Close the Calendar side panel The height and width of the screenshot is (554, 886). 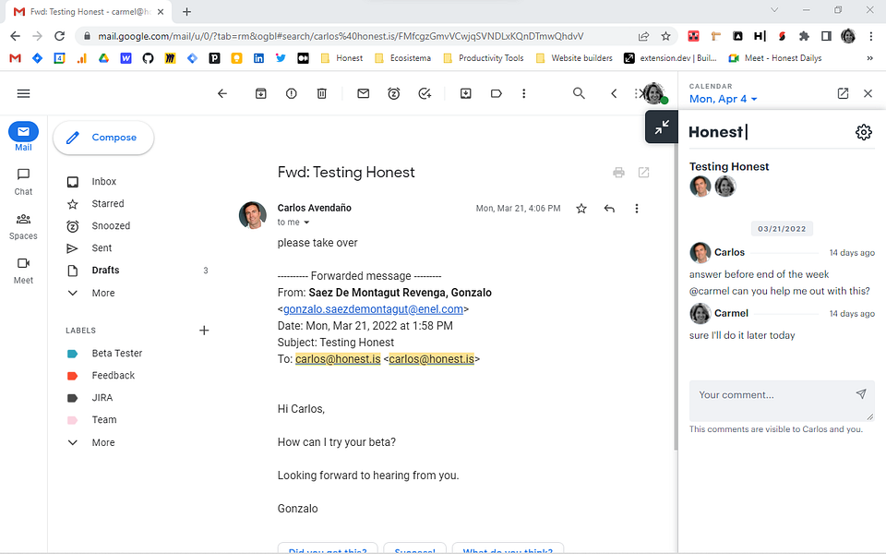coord(868,93)
